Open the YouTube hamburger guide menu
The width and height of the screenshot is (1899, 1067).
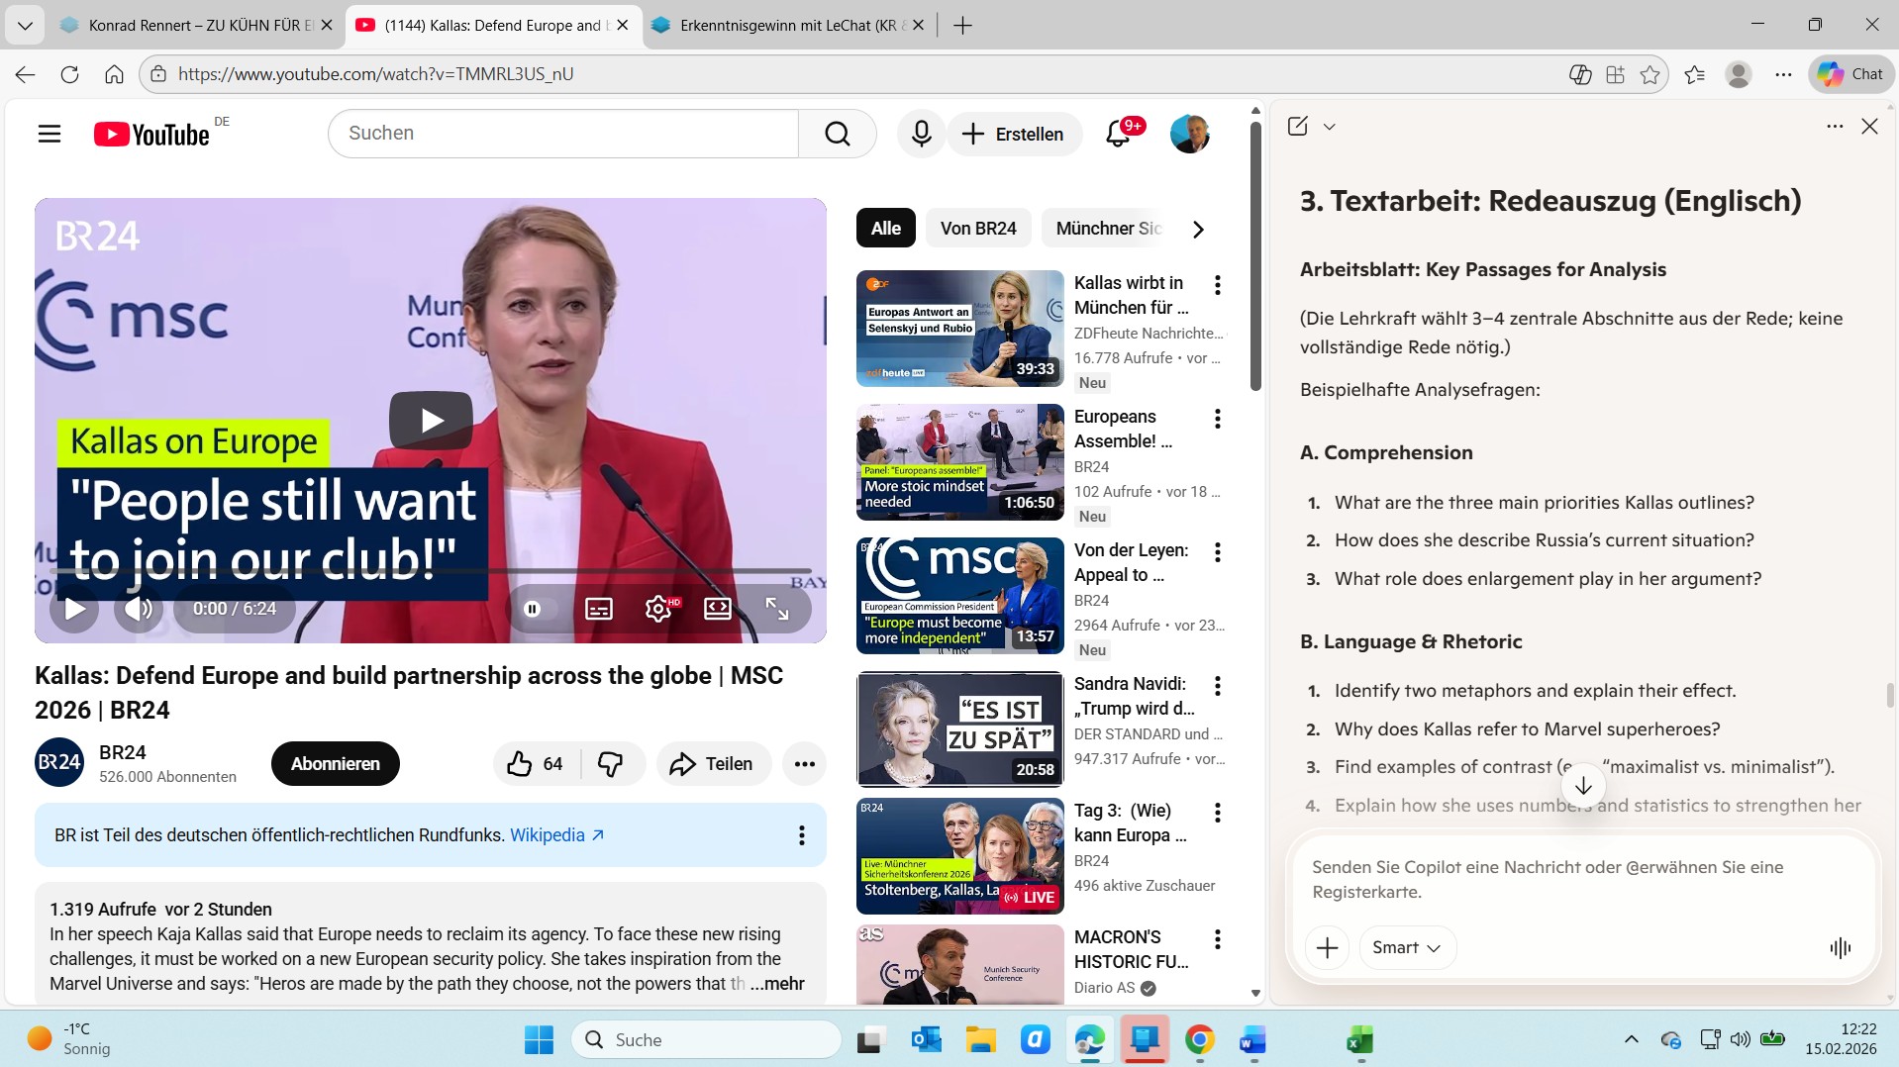click(x=50, y=134)
